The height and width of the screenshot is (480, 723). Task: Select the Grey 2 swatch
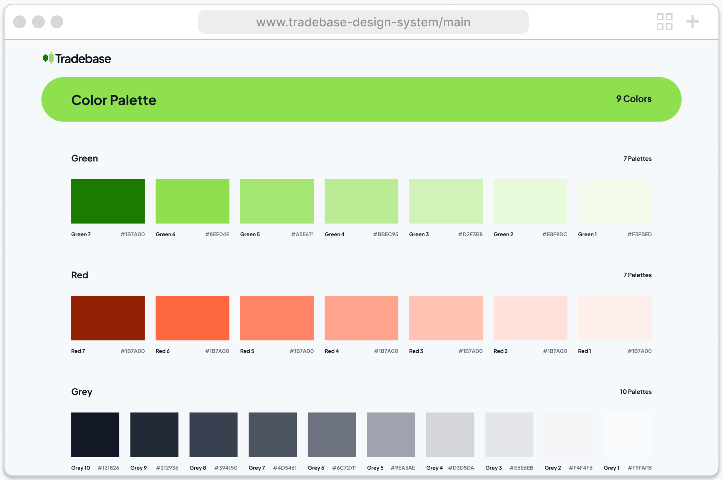coord(569,435)
